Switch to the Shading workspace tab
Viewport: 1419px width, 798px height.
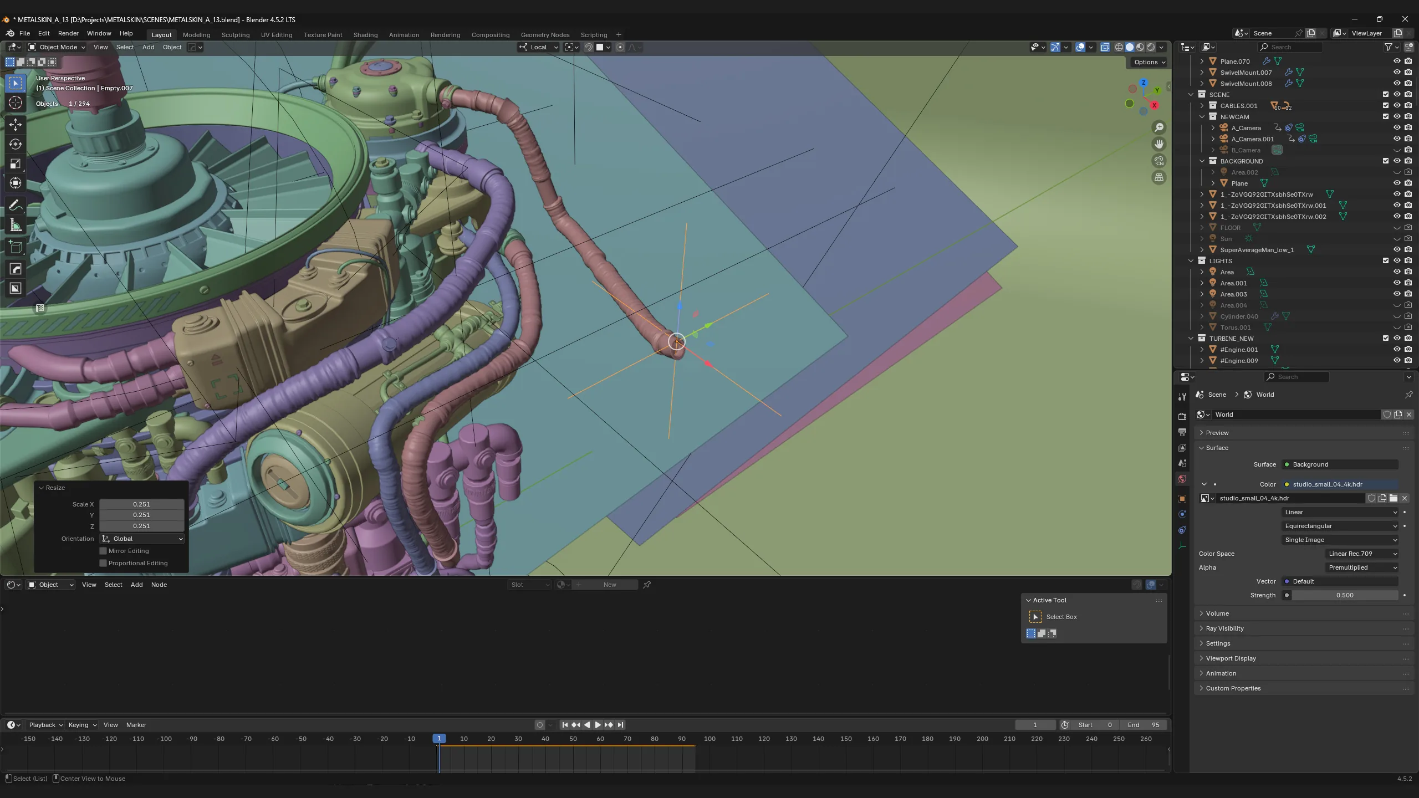365,34
